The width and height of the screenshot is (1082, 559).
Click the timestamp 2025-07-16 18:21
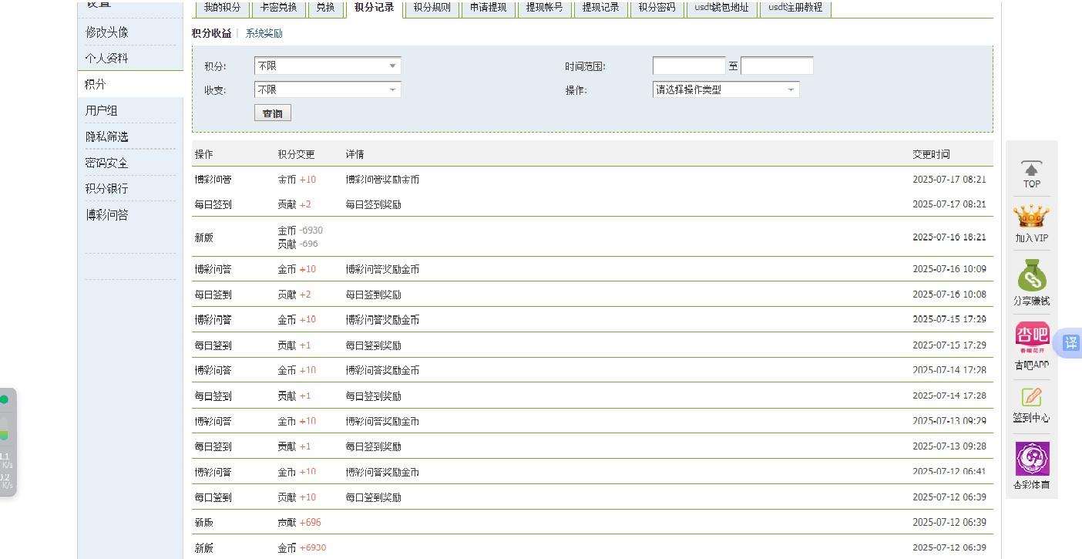(x=949, y=237)
